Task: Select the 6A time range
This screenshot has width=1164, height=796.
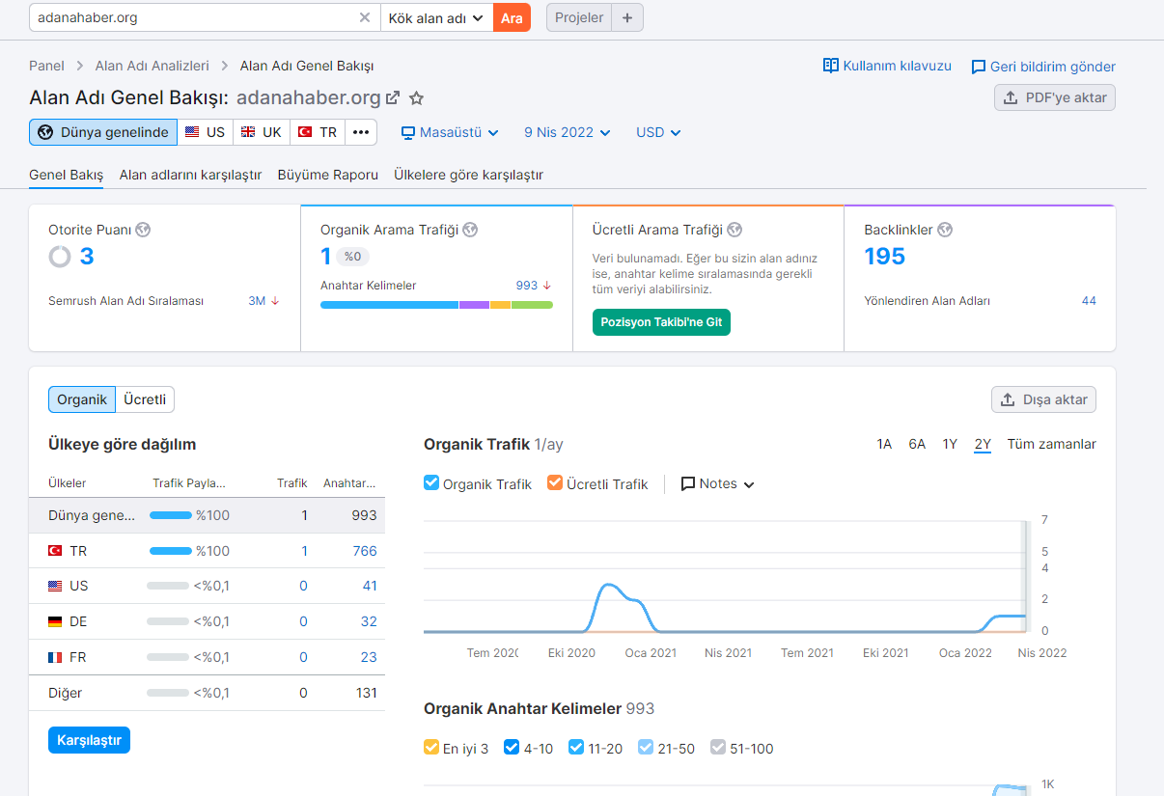Action: tap(917, 444)
